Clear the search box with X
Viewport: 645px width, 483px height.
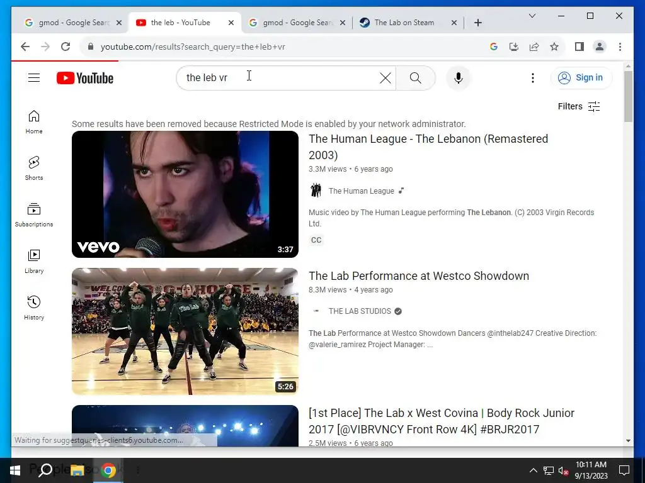tap(385, 78)
